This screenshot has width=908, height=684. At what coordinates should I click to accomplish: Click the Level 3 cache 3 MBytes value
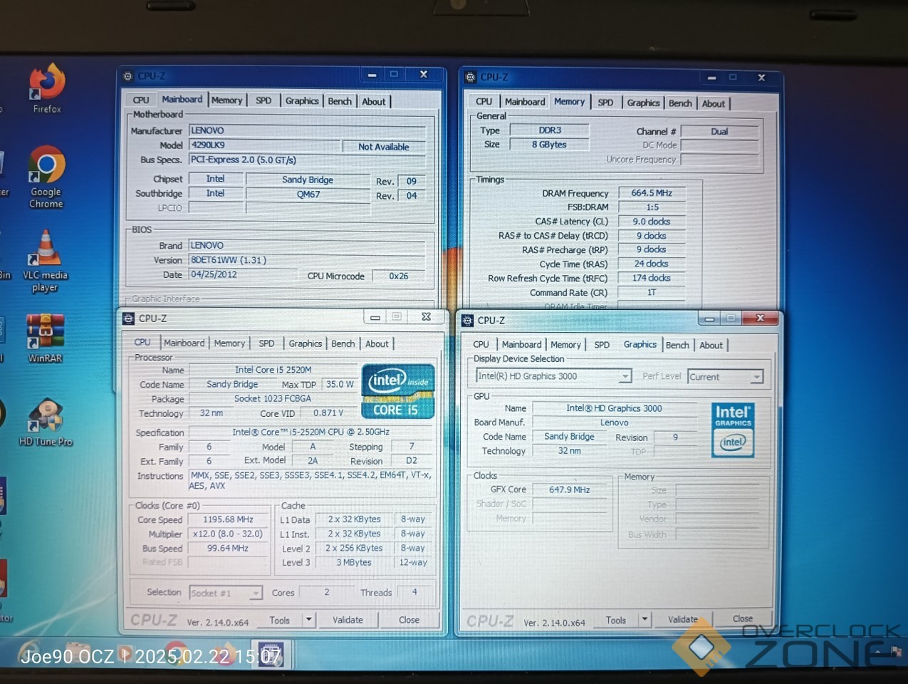[354, 562]
